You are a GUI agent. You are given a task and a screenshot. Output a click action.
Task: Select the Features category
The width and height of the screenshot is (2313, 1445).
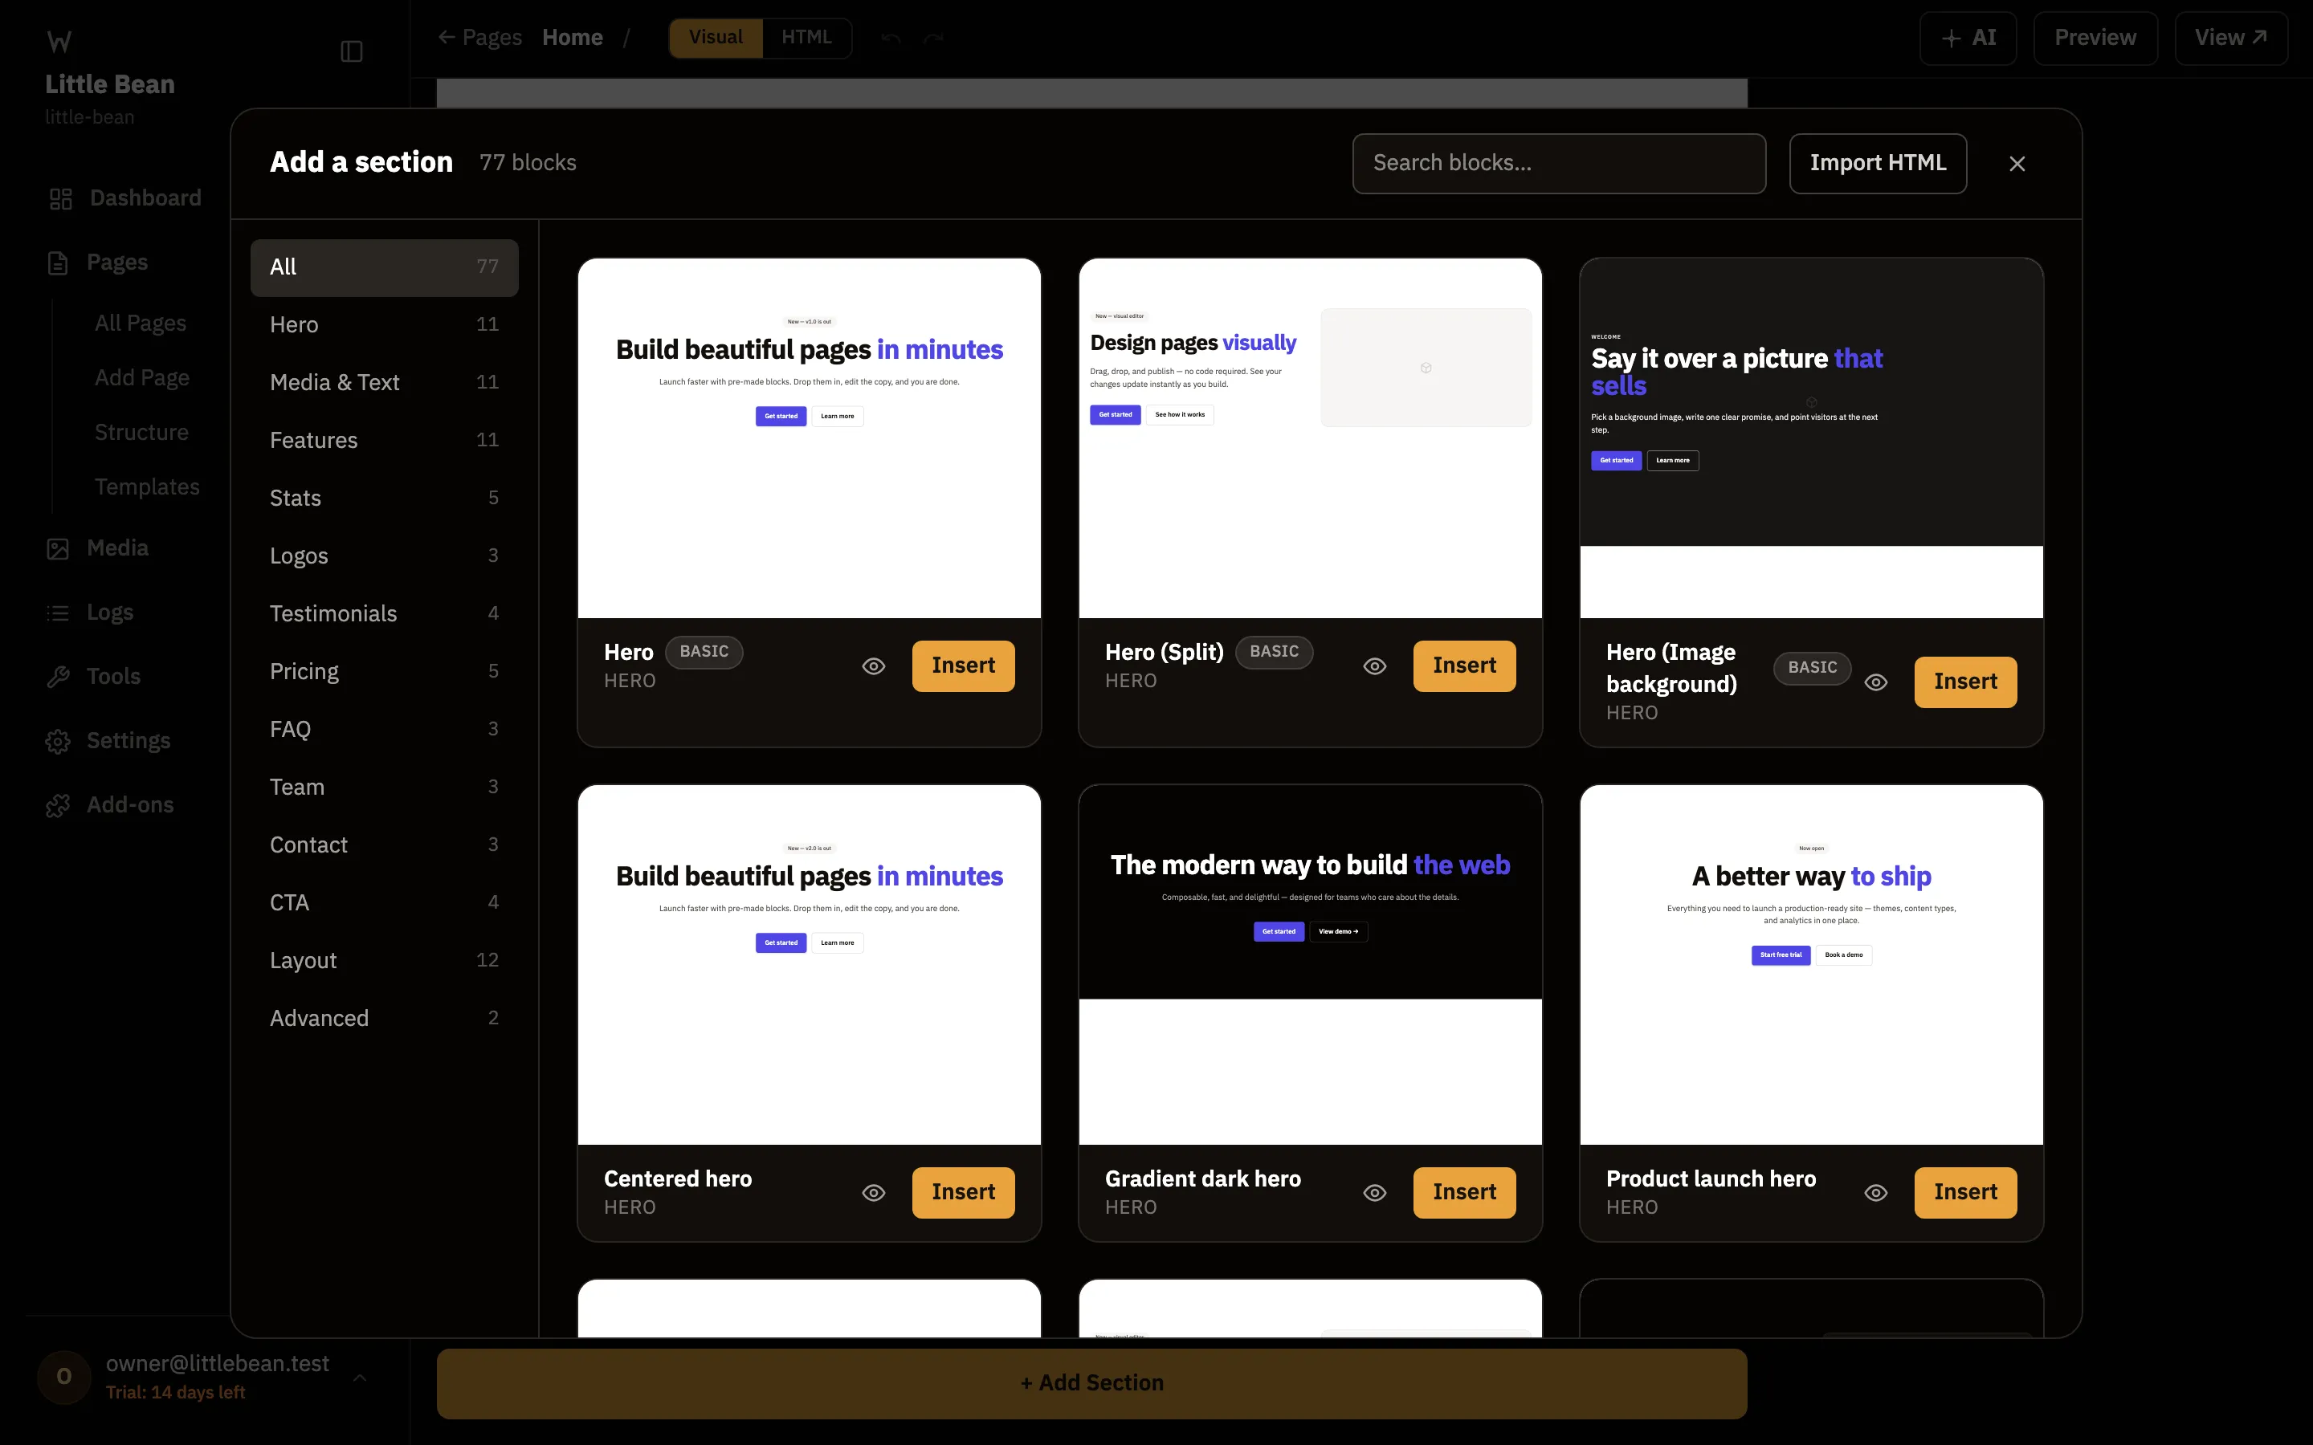pos(384,441)
